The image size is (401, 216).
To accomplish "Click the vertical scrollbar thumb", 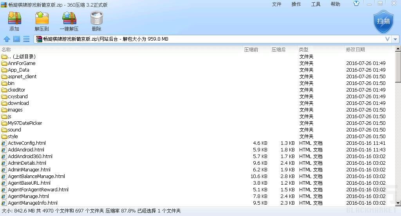I will 398,67.
